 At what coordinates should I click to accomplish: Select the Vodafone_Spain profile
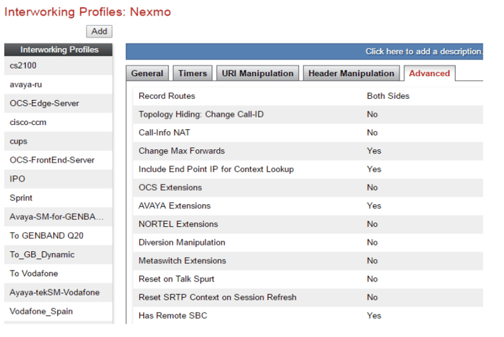coord(58,311)
